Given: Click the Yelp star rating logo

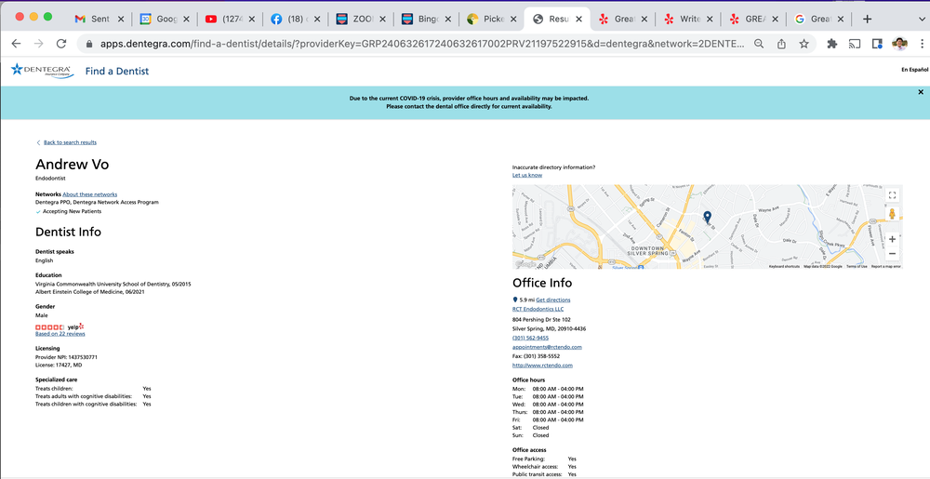Looking at the screenshot, I should tap(60, 326).
